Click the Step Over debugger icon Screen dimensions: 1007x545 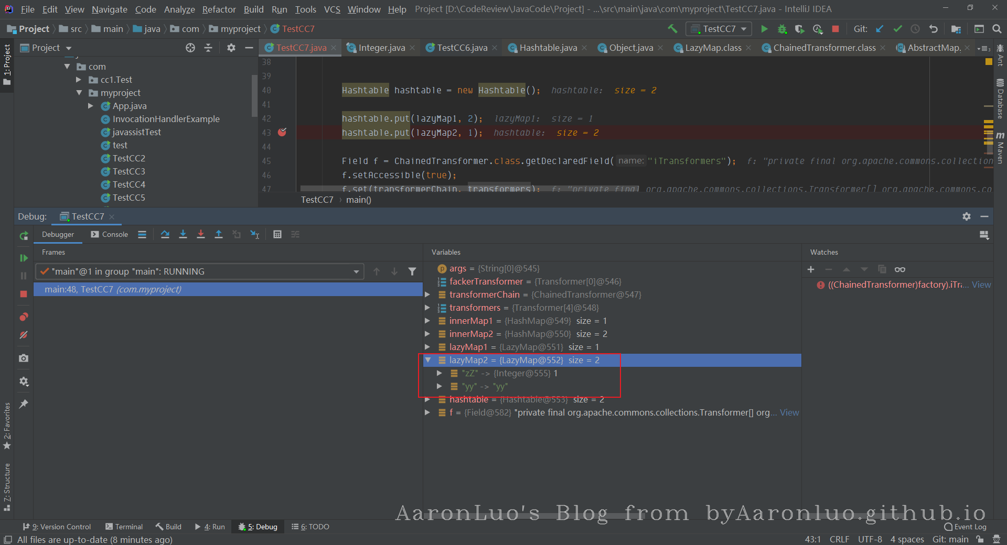tap(165, 234)
